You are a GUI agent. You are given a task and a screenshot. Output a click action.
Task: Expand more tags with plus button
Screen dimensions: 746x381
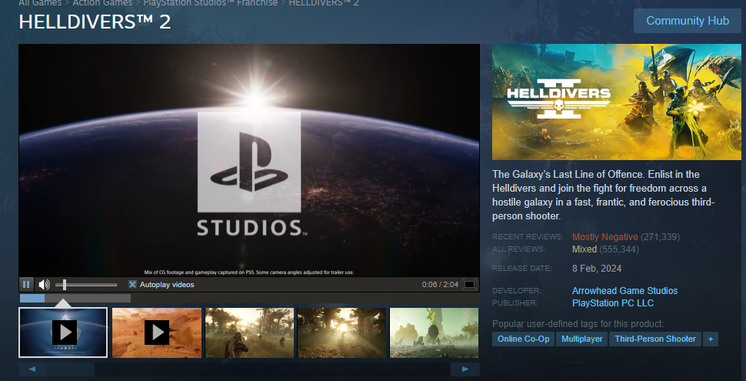pos(711,339)
